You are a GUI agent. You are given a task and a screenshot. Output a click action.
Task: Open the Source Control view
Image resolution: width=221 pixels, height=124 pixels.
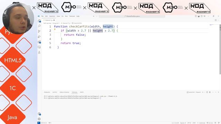tap(39, 31)
